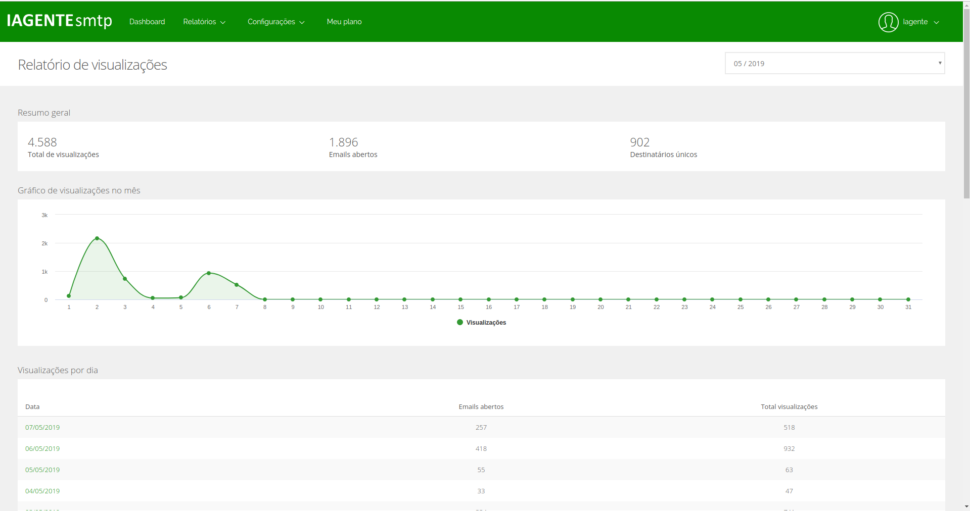Viewport: 970px width, 511px height.
Task: Click the Emails abertos column header
Action: (x=481, y=406)
